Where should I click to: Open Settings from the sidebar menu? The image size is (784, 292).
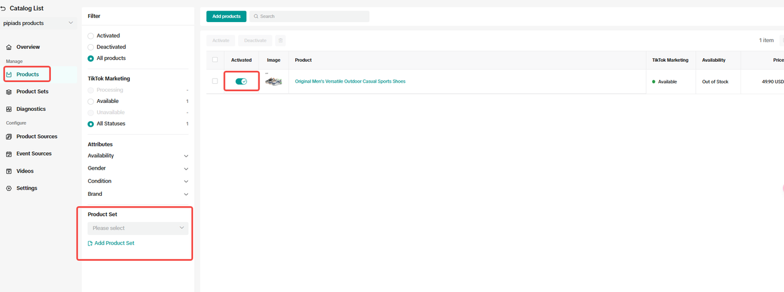pos(26,189)
